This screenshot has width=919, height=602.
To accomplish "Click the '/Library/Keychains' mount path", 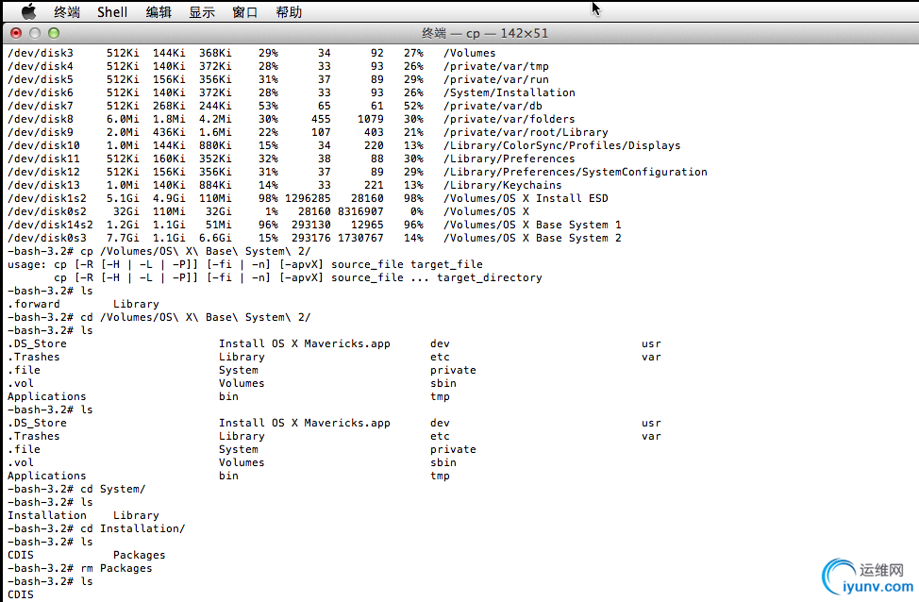I will pyautogui.click(x=502, y=185).
